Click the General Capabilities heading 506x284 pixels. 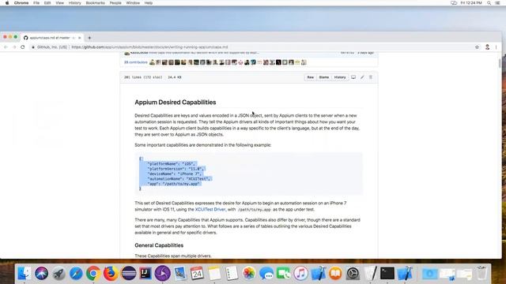(159, 245)
